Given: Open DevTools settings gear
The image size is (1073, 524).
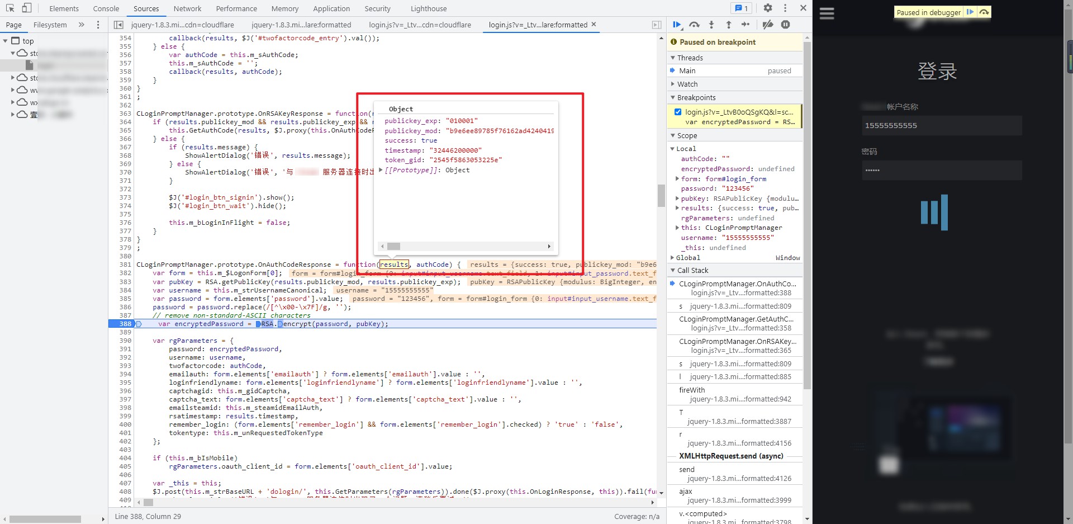Looking at the screenshot, I should pos(768,8).
